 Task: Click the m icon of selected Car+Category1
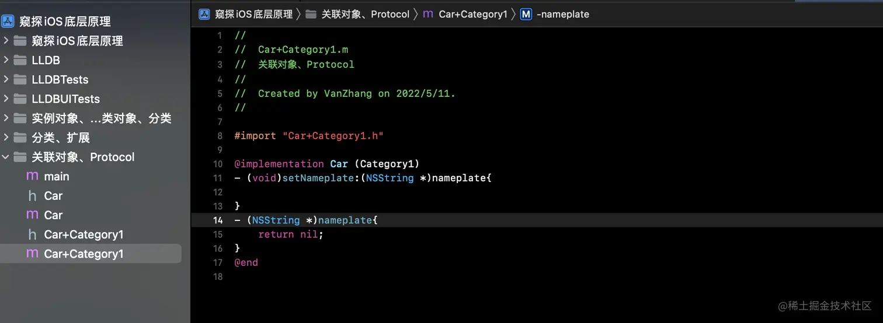click(x=33, y=254)
